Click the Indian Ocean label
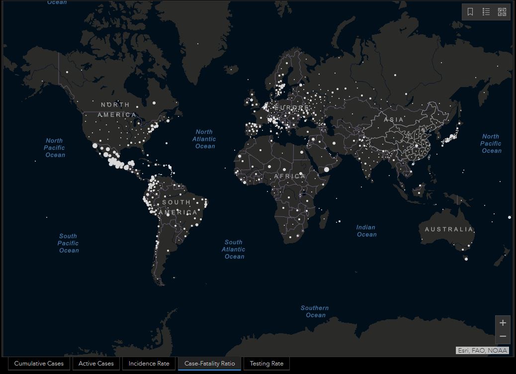 pos(366,231)
